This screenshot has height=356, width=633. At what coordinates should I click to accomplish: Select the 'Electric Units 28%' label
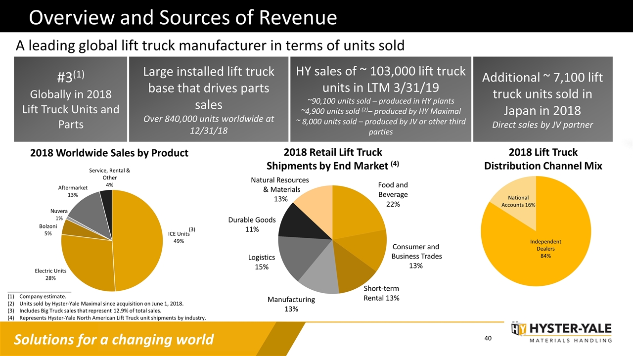(x=51, y=275)
